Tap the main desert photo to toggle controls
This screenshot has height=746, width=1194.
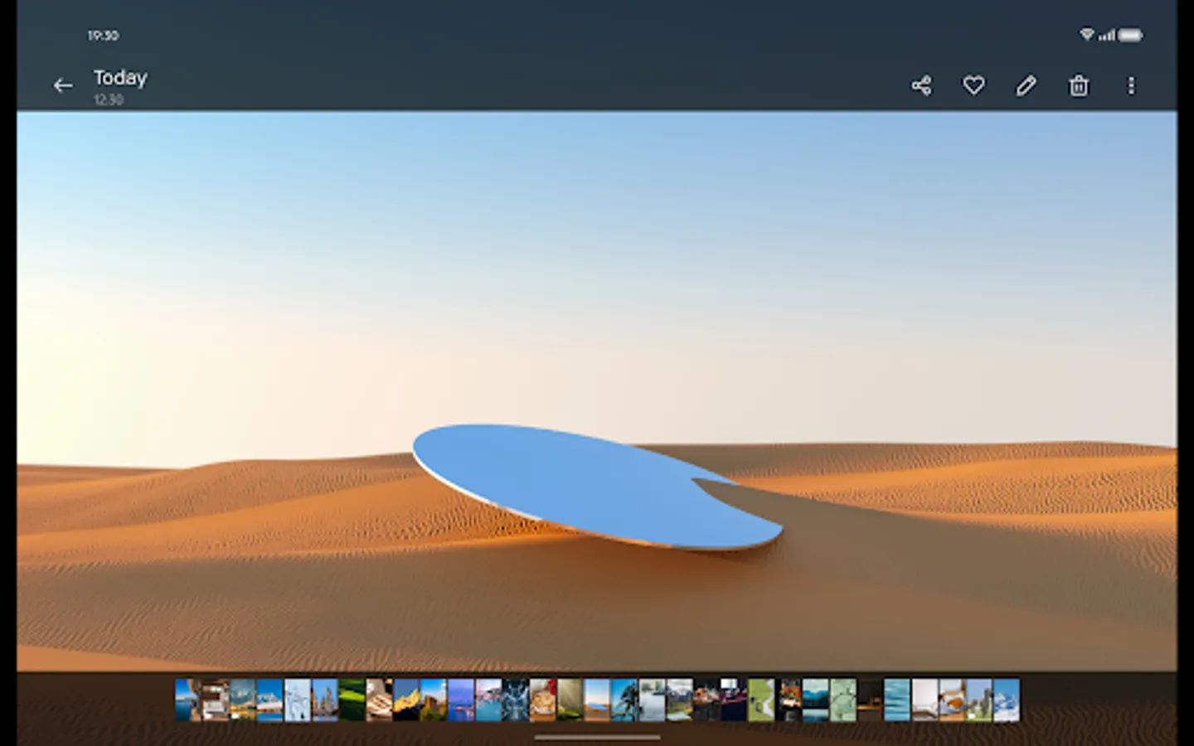tap(597, 390)
